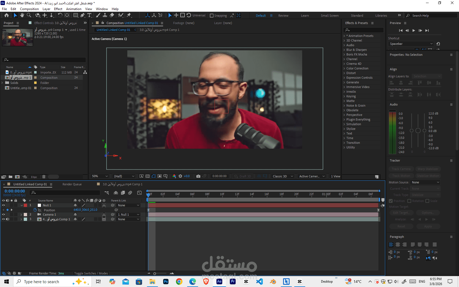Select the Brush tool

tap(98, 15)
